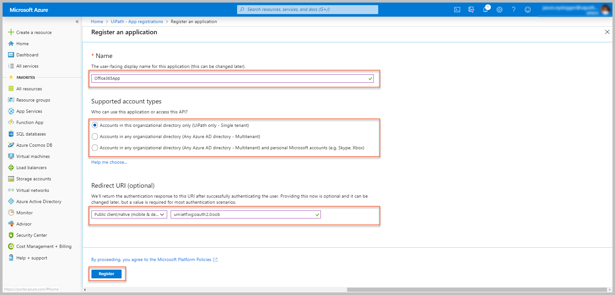615x295 pixels.
Task: Click the Azure Active Directory sidebar icon
Action: (x=11, y=201)
